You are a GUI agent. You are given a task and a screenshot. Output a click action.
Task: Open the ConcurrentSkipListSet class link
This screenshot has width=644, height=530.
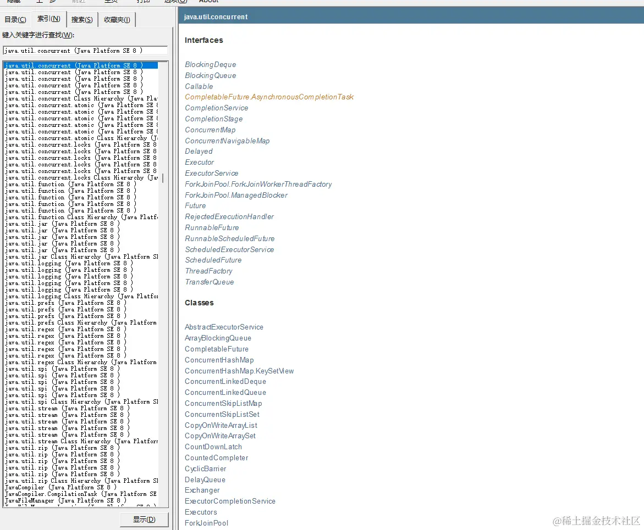(x=222, y=415)
